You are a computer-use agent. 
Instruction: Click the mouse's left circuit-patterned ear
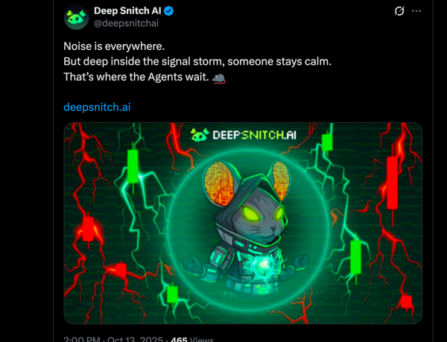pos(218,183)
